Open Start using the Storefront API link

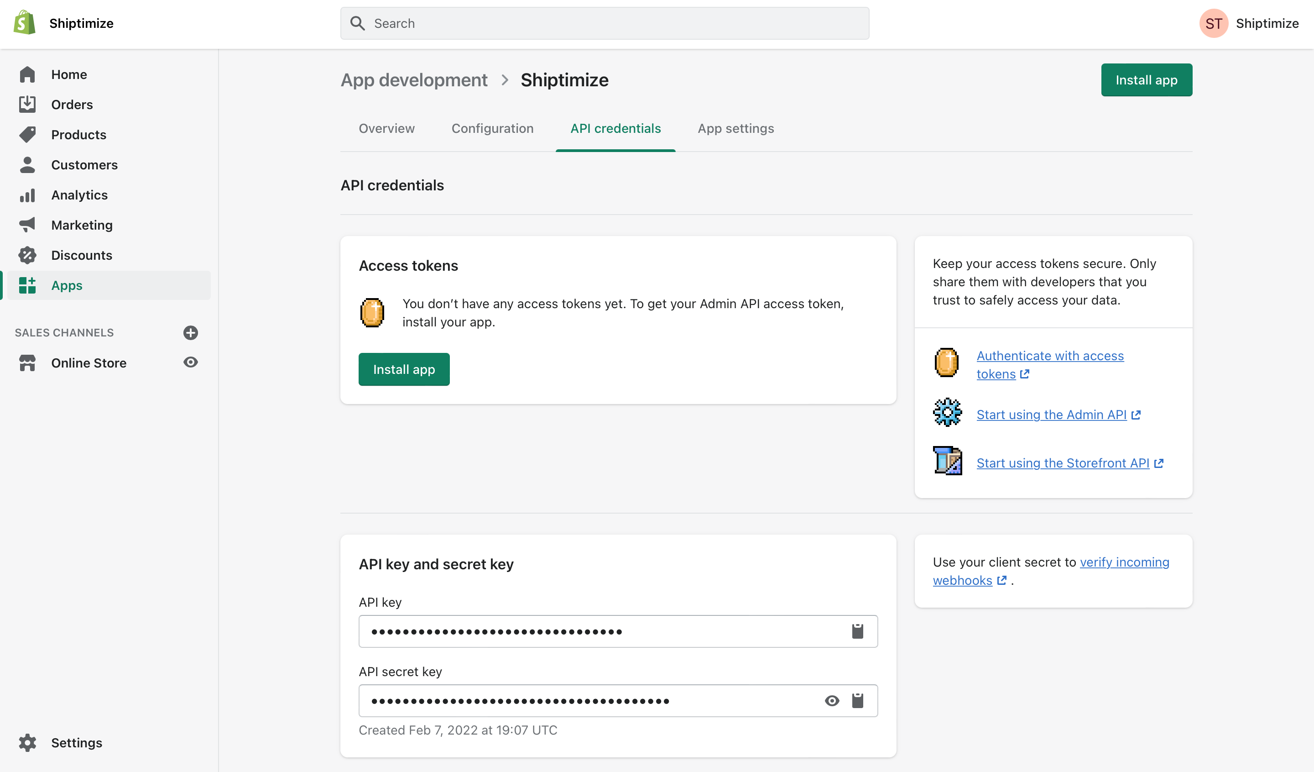1070,464
